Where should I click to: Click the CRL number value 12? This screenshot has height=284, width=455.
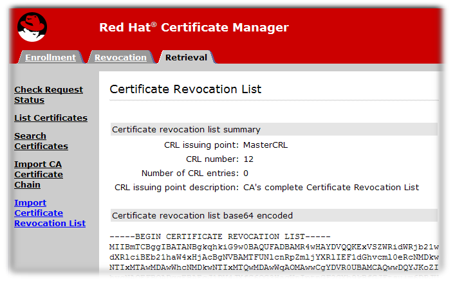(248, 159)
